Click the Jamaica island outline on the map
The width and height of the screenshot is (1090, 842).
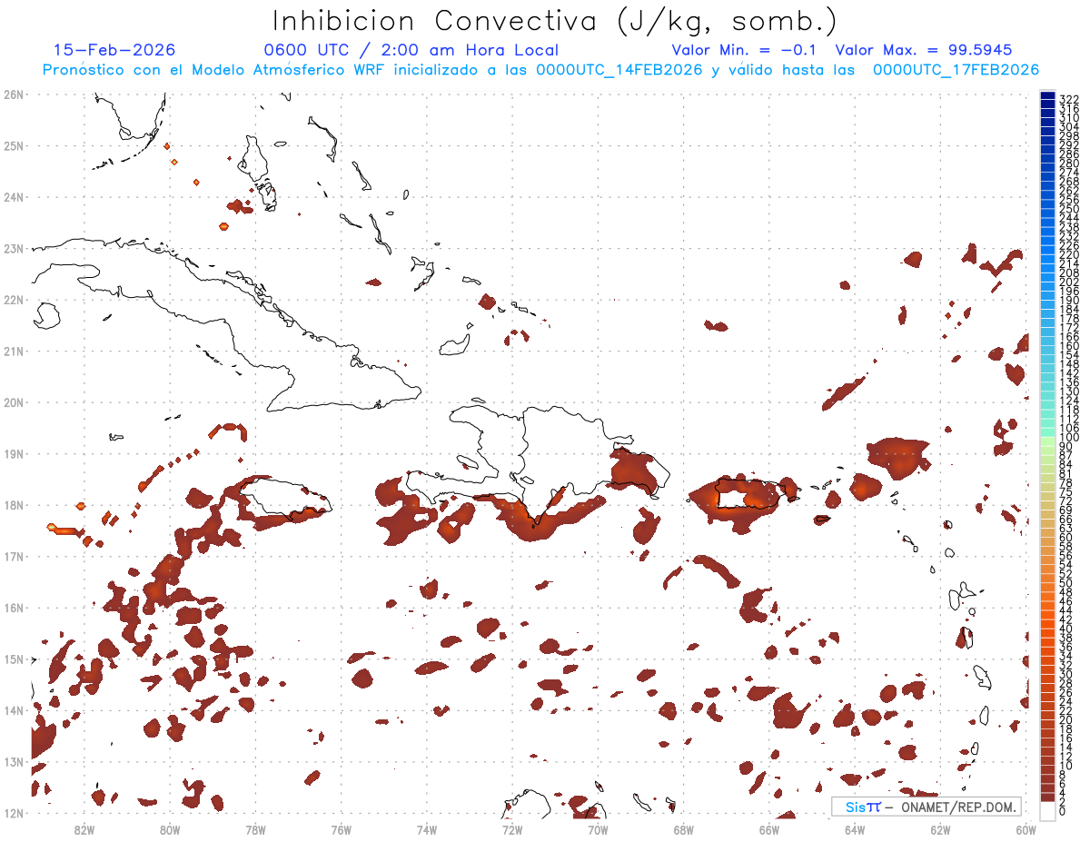pyautogui.click(x=289, y=498)
